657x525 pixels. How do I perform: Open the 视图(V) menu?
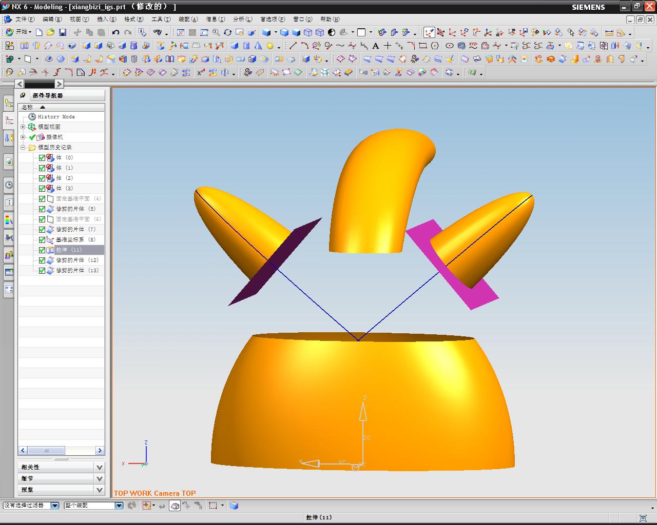click(79, 19)
